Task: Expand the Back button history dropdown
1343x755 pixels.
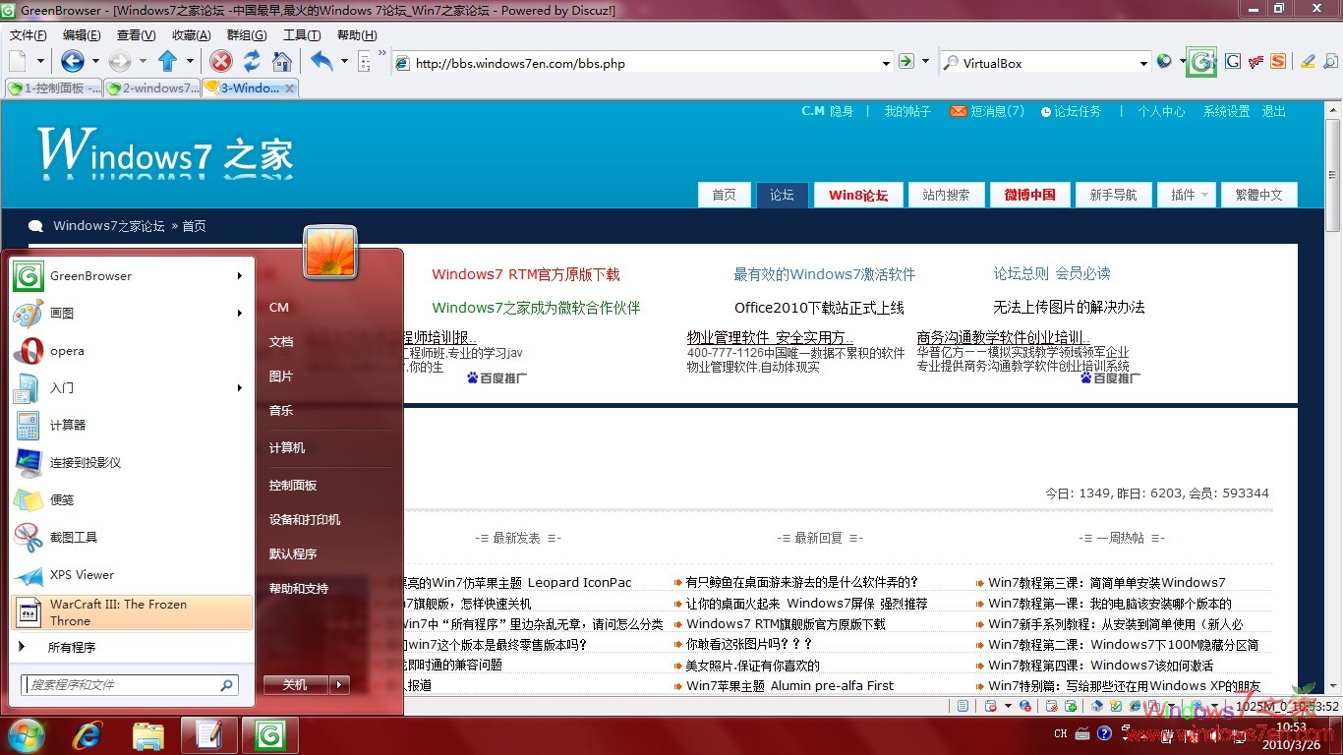Action: click(x=95, y=62)
